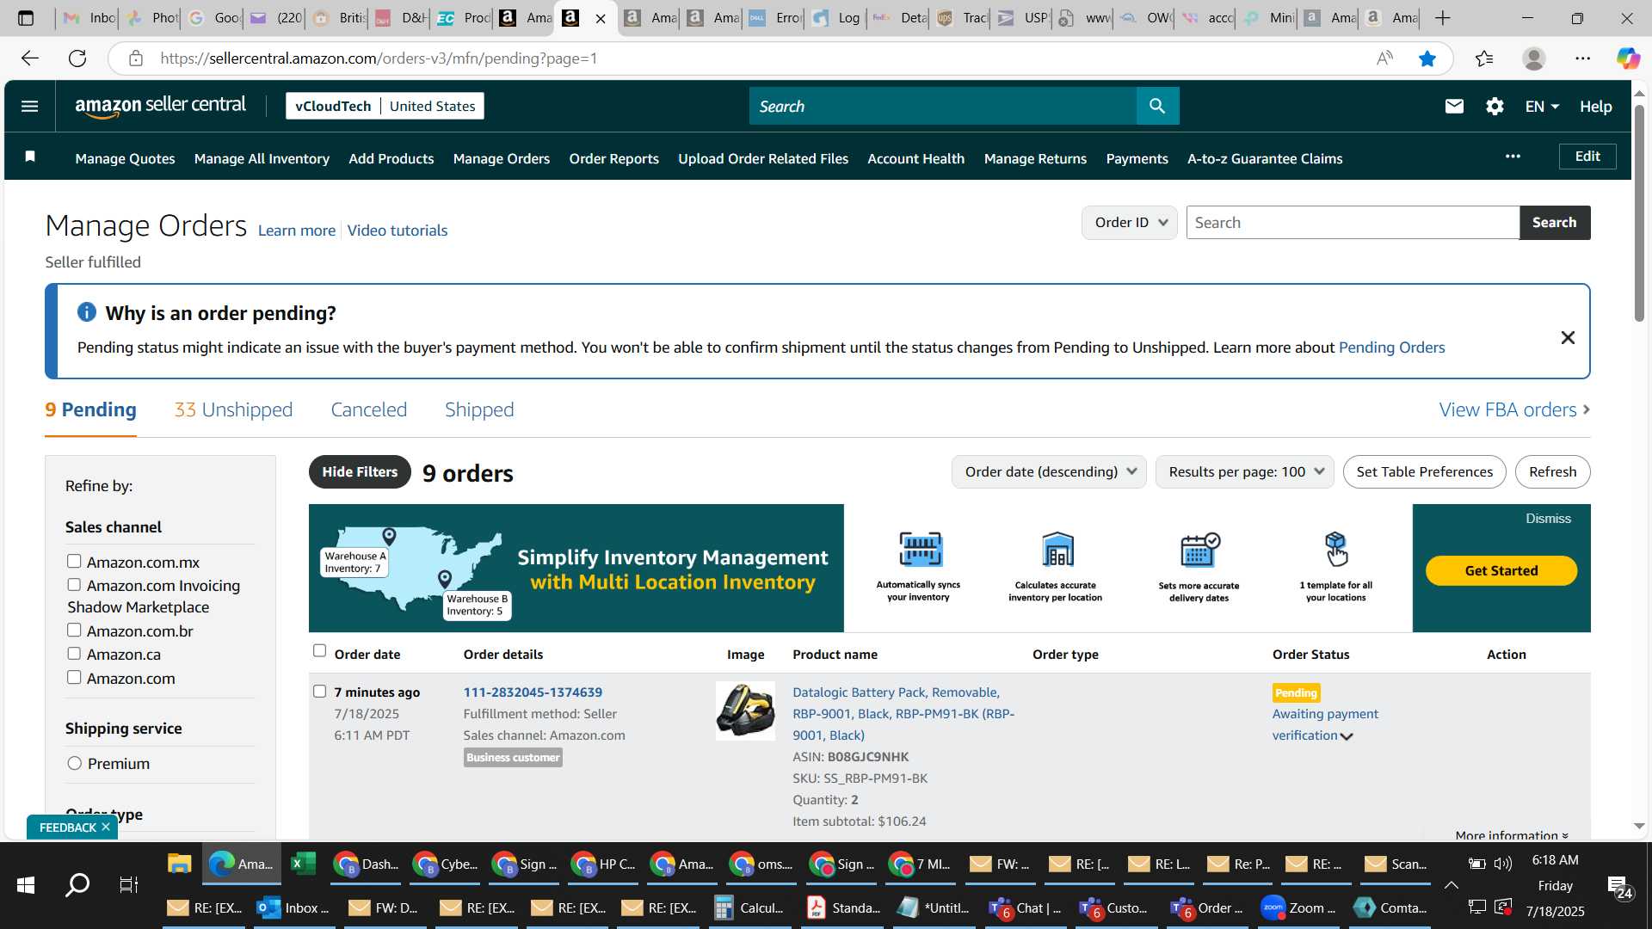Open the Datalogic battery product thumbnail
The width and height of the screenshot is (1652, 929).
click(x=745, y=711)
